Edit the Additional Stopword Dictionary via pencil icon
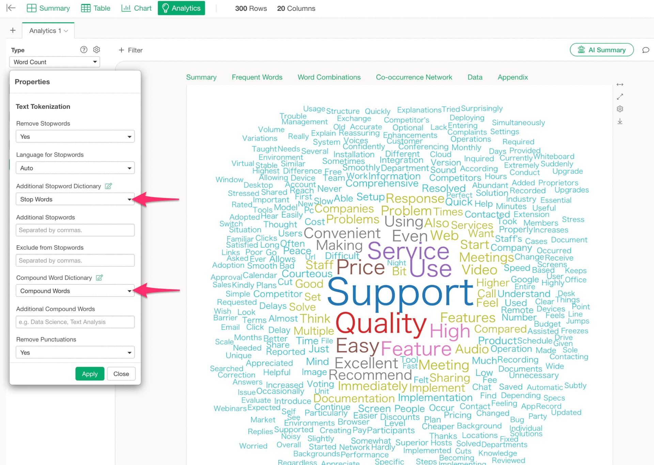Image resolution: width=654 pixels, height=465 pixels. (x=108, y=186)
